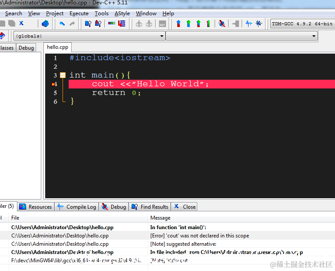Switch to the Classes tab in the left panel
335x271 pixels.
(x=7, y=48)
